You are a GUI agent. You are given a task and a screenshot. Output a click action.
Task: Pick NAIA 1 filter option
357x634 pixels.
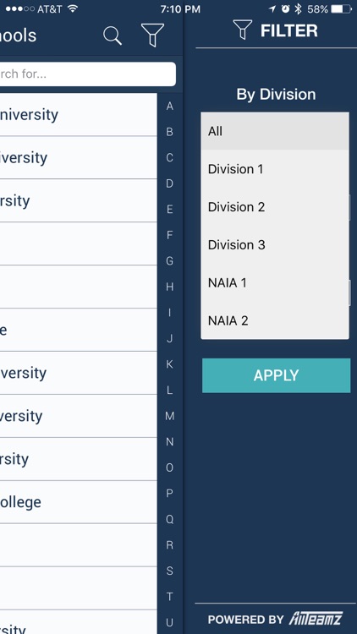[x=275, y=283]
